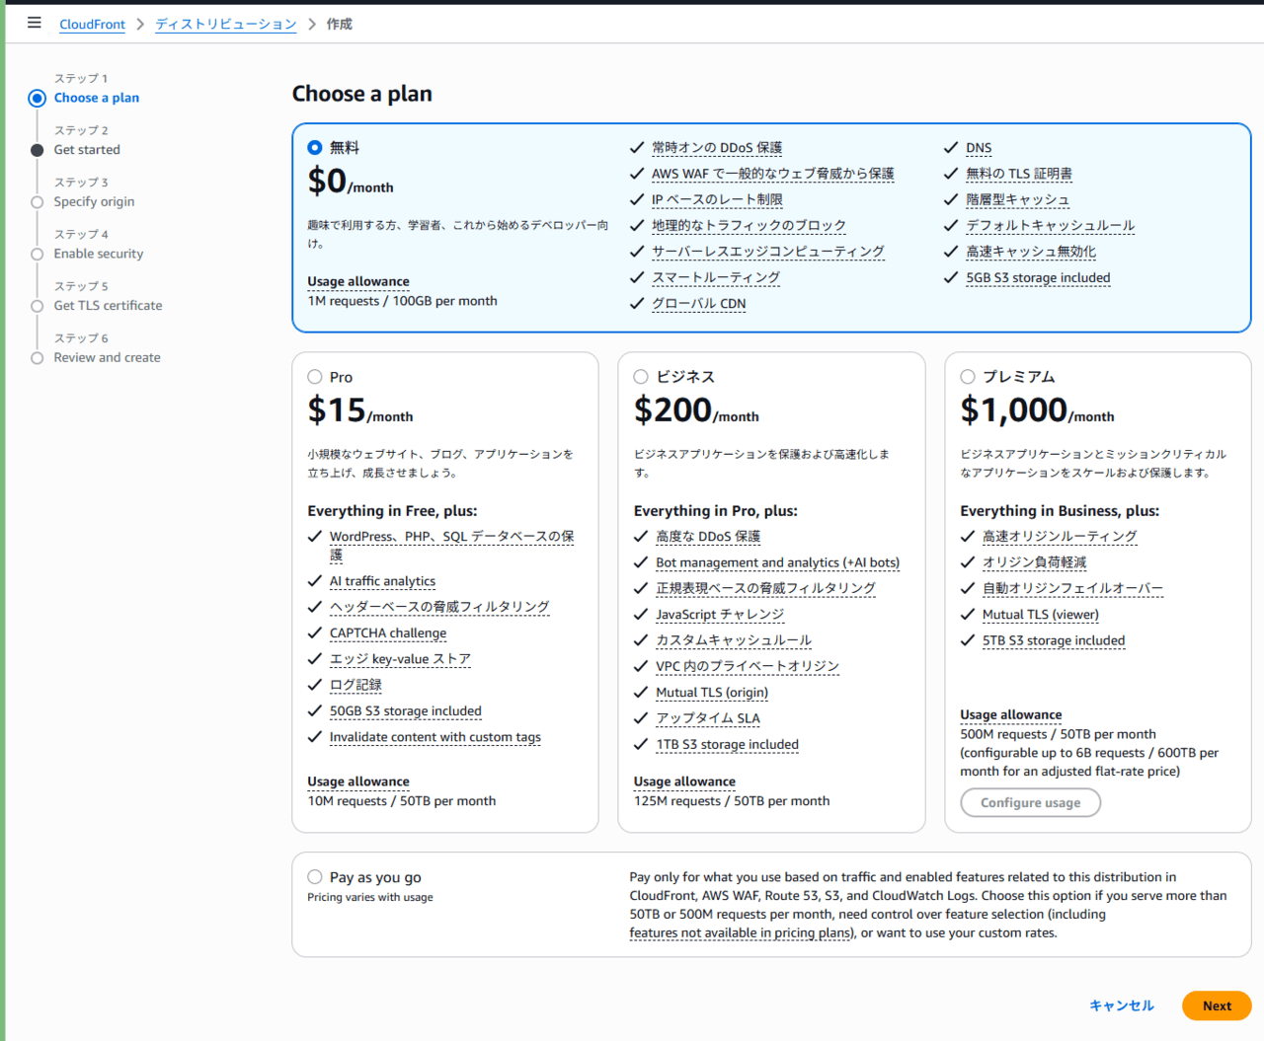Image resolution: width=1264 pixels, height=1041 pixels.
Task: Click 正規表現ベースの脅威フィルタリング feature
Action: point(766,589)
